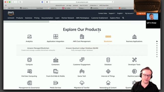Click the Contact Sales link

(102, 13)
